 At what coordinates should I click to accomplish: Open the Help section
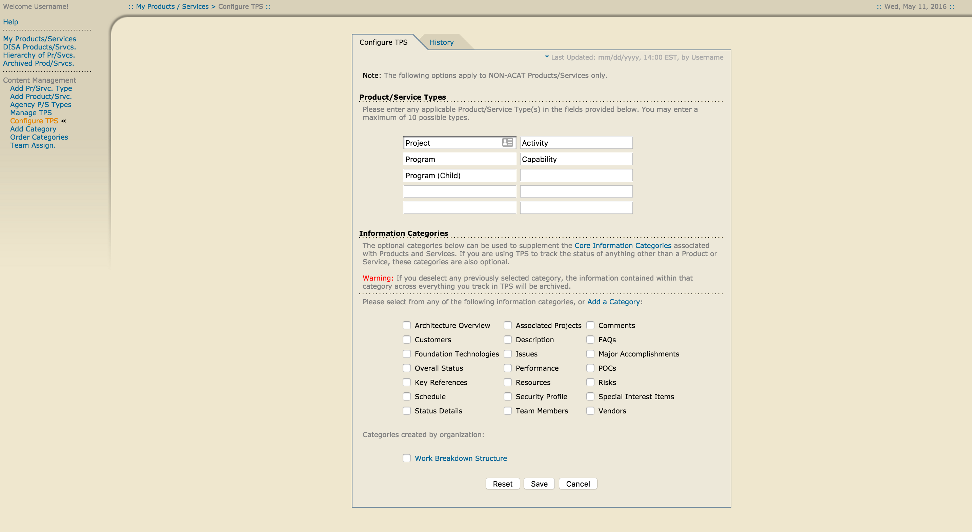click(x=10, y=21)
